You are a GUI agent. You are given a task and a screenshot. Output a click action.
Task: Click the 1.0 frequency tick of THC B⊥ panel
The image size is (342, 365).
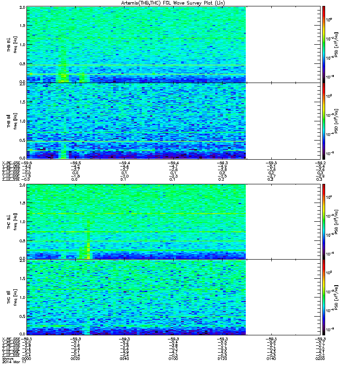click(x=22, y=222)
